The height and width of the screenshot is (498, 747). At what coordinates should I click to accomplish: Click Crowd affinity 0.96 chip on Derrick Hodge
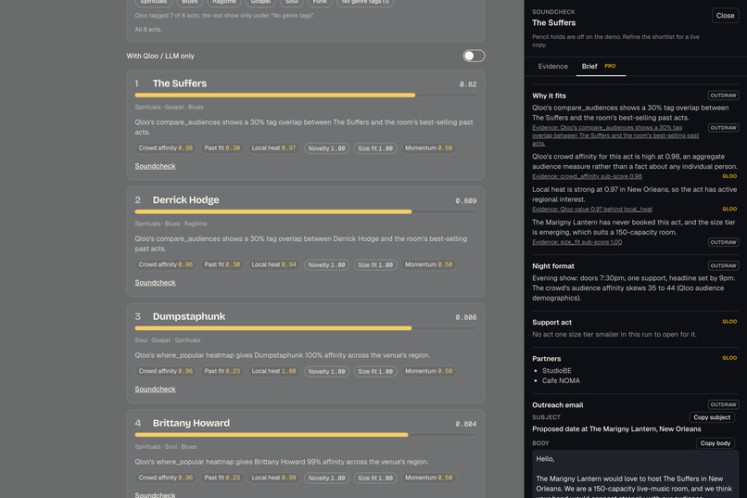[166, 264]
